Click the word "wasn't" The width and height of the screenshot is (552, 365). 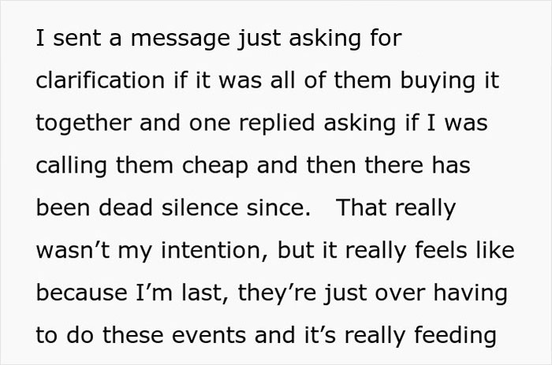[x=73, y=250]
